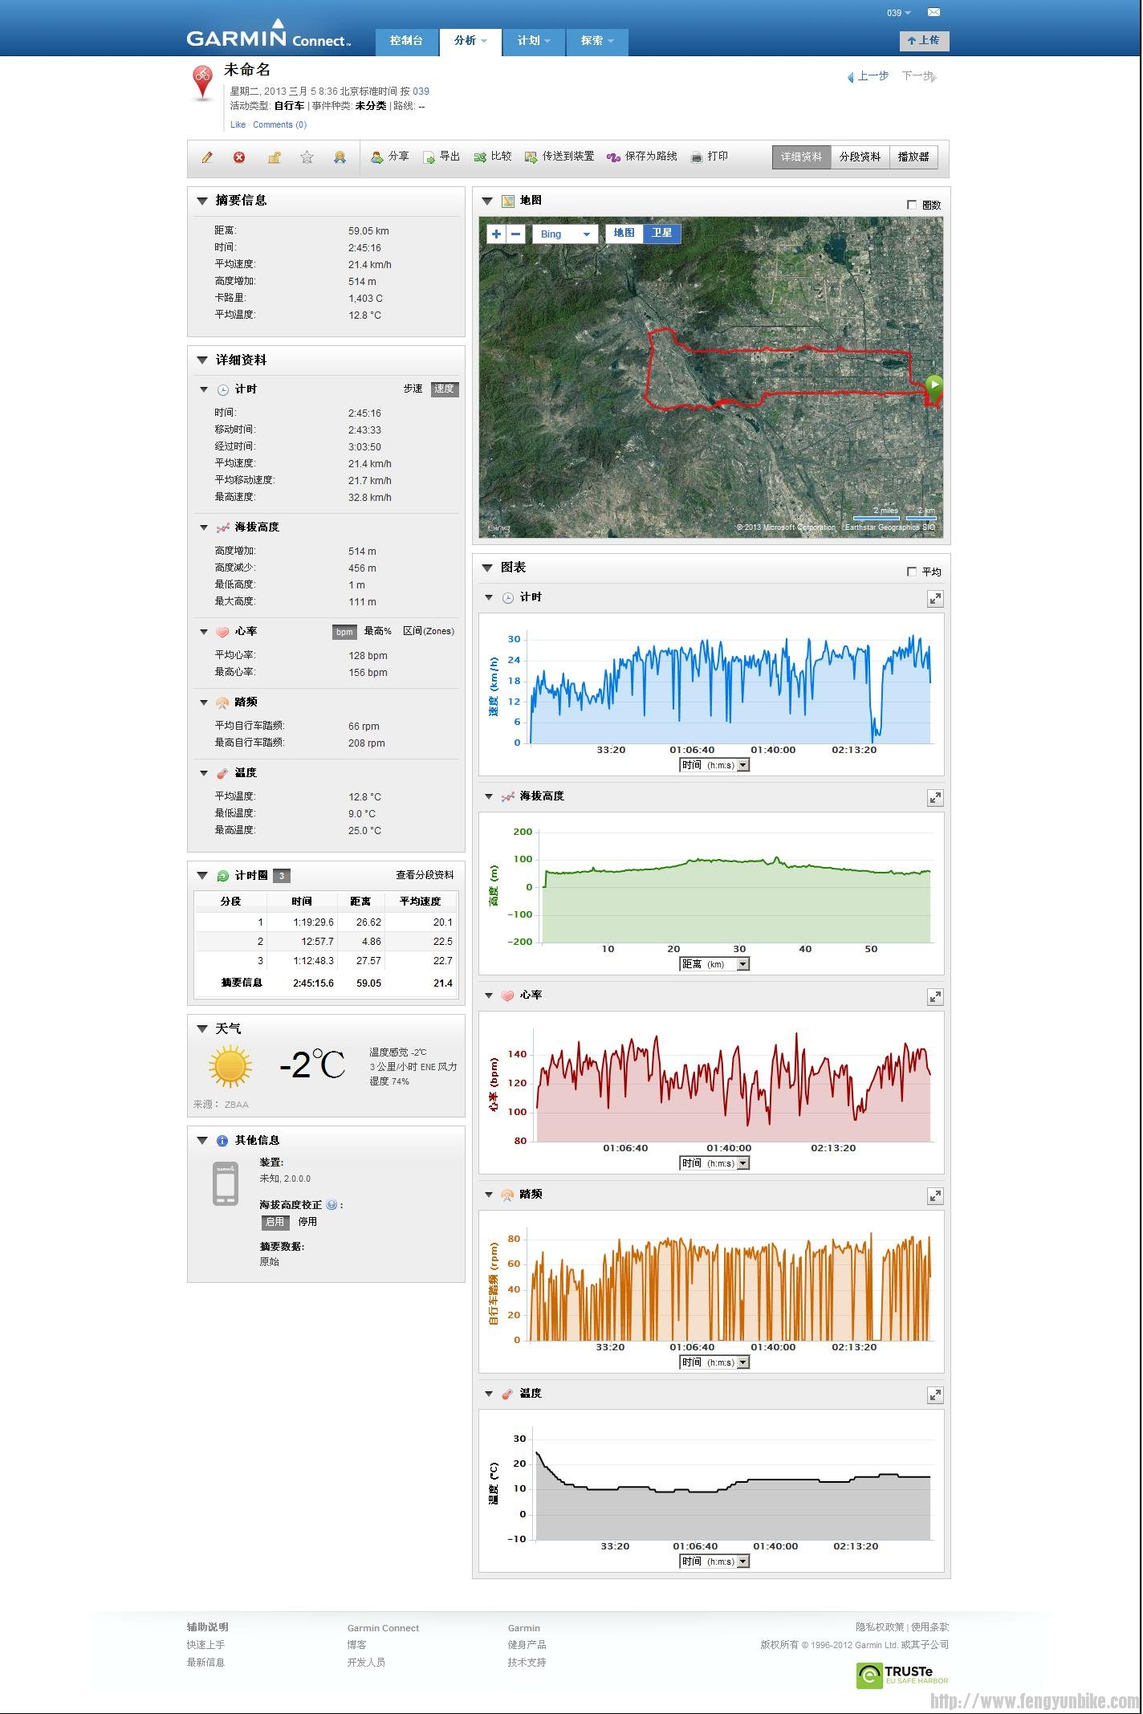This screenshot has height=1714, width=1143.
Task: Click the award ribbon icon in toolbar
Action: tap(340, 157)
